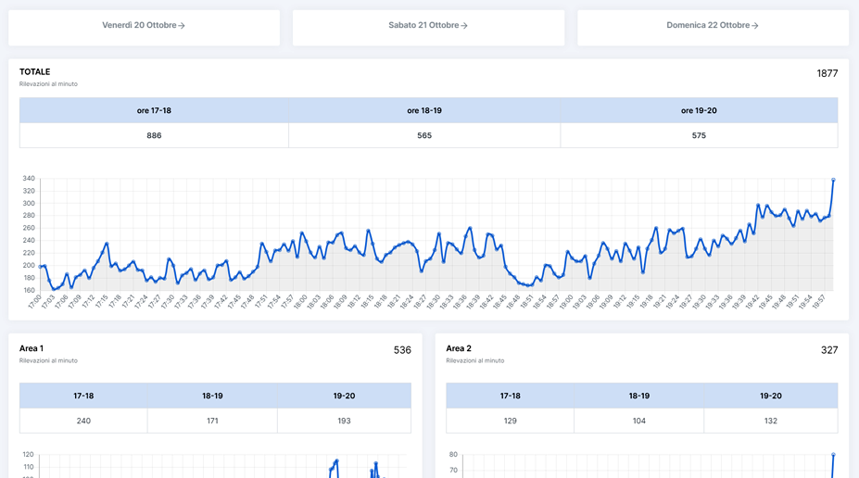
Task: Click the value 575 in the TOTALE table
Action: pyautogui.click(x=699, y=135)
